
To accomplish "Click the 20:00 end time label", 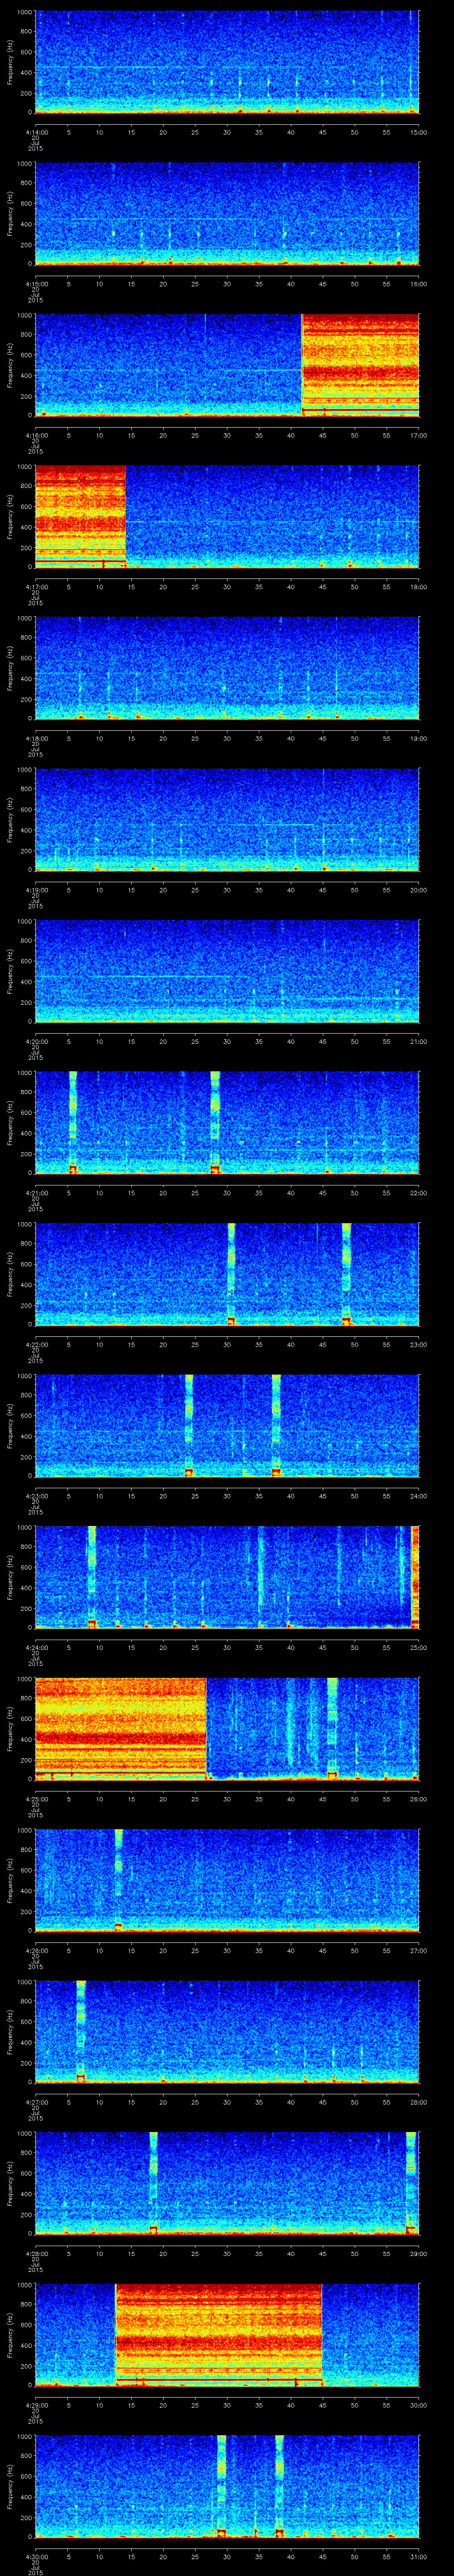I will pyautogui.click(x=418, y=890).
